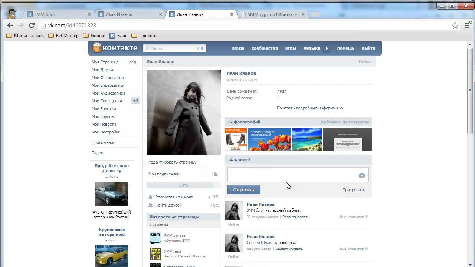
Task: Reload the page with refresh icon
Action: coord(32,26)
